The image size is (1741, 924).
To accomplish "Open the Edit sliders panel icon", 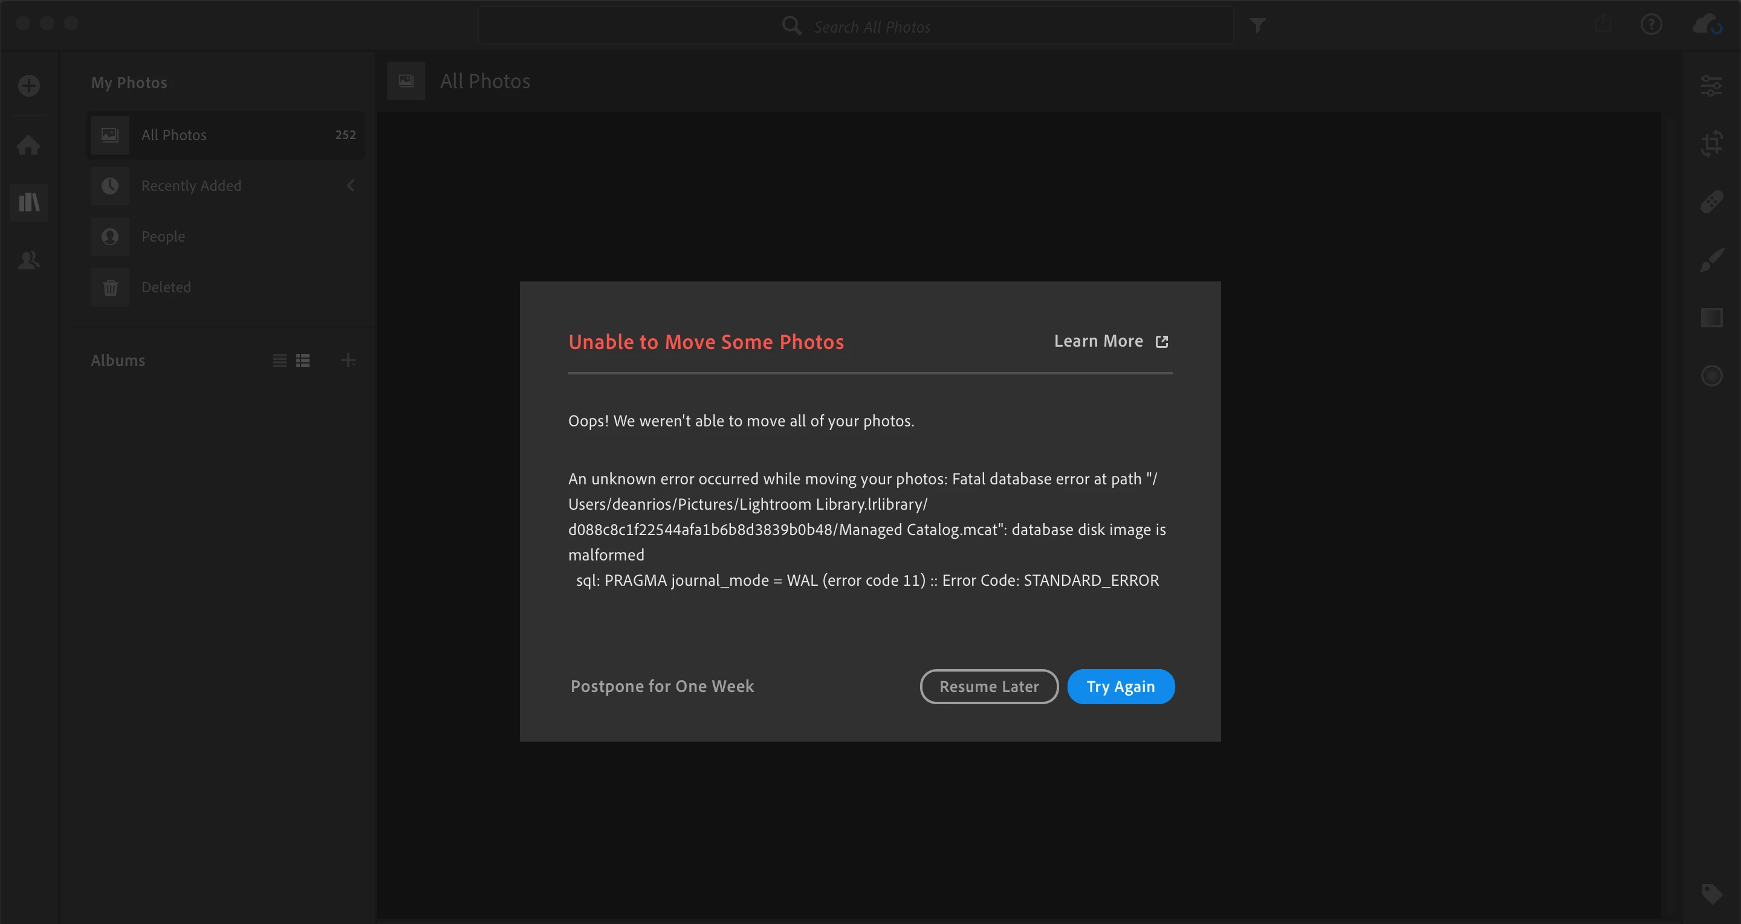I will [x=1711, y=86].
